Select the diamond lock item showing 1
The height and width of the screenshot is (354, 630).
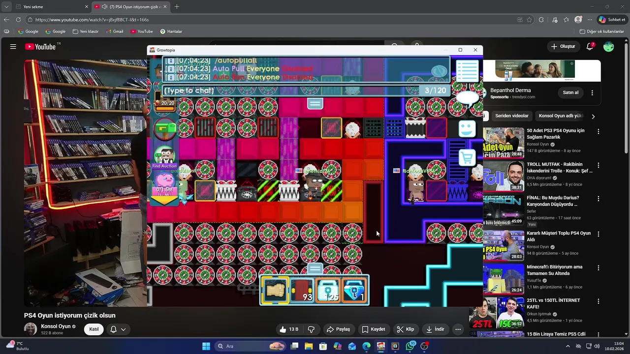(x=355, y=291)
